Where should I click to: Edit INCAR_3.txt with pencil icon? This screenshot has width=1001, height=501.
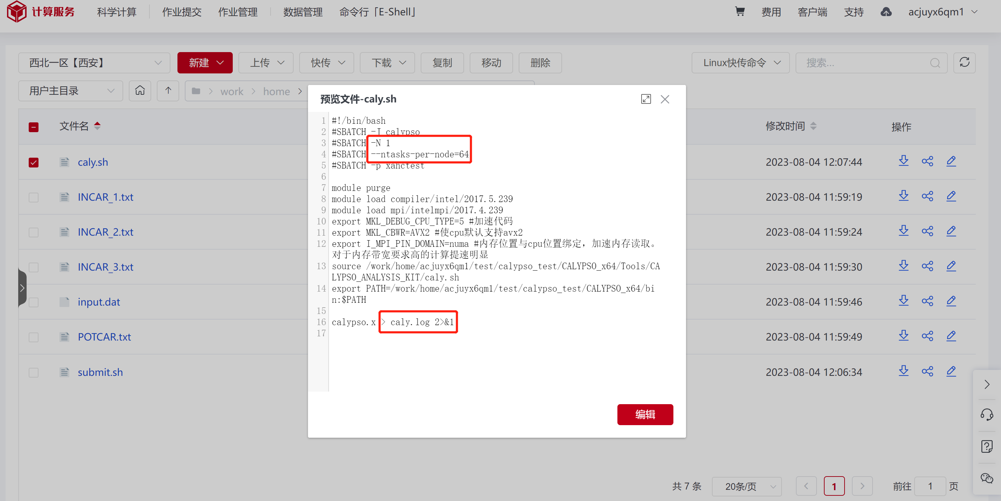951,266
